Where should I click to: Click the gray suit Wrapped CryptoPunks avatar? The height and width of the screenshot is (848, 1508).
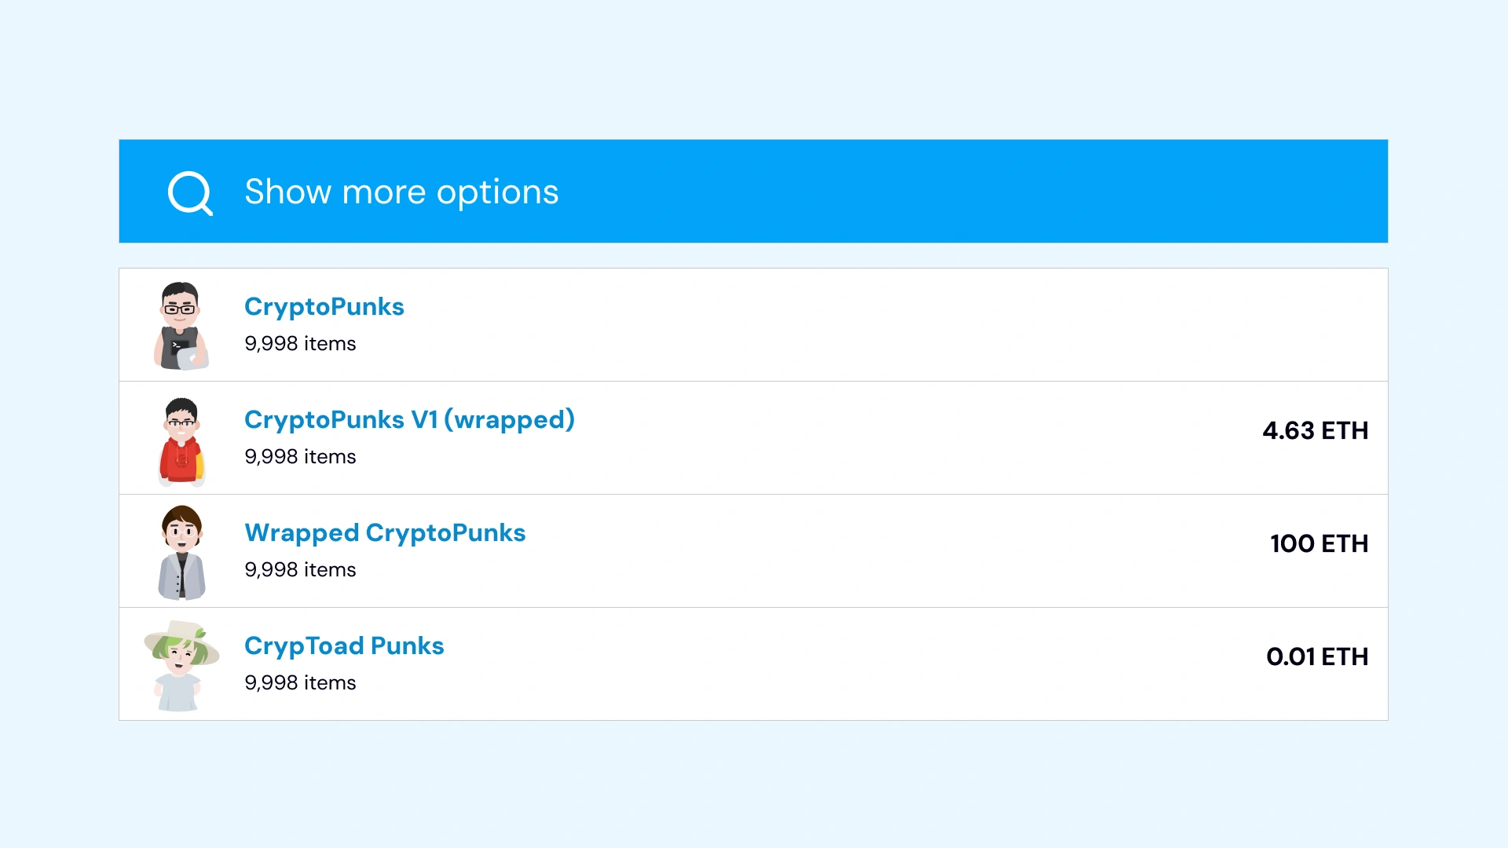pyautogui.click(x=181, y=553)
